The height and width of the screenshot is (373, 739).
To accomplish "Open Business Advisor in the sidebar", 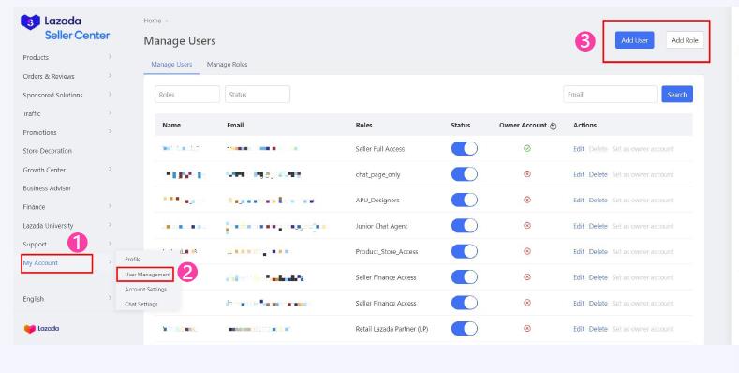I will coord(47,188).
